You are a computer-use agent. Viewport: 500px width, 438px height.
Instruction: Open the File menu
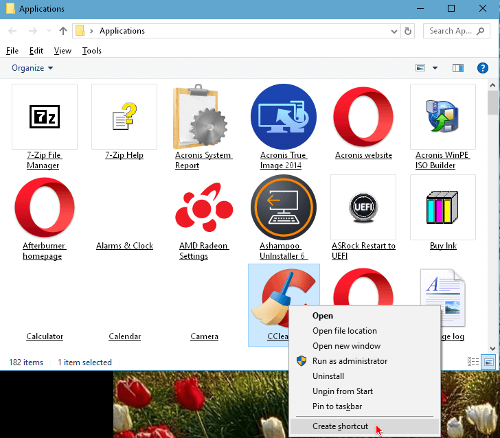[12, 51]
